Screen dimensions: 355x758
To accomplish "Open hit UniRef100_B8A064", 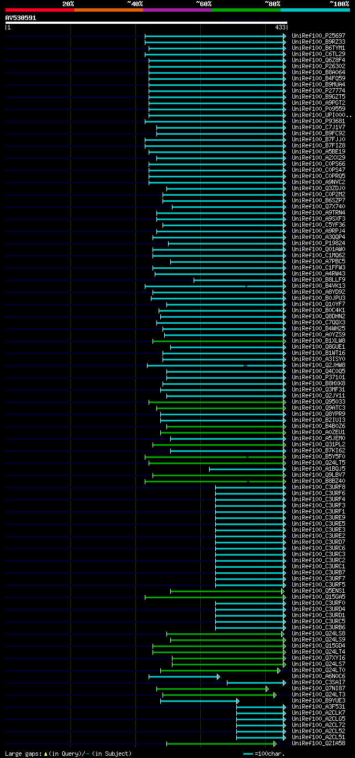I will pos(318,72).
